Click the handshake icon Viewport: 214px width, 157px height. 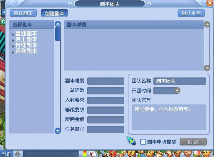pos(187,154)
